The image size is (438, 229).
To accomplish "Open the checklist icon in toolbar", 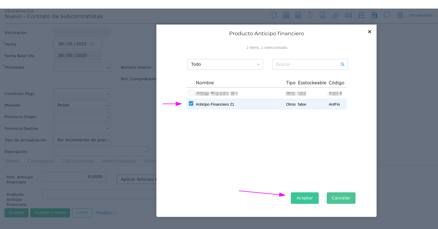I will 361,15.
